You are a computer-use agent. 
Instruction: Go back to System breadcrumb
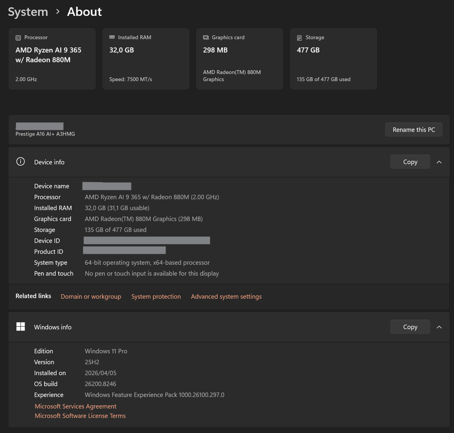(28, 12)
